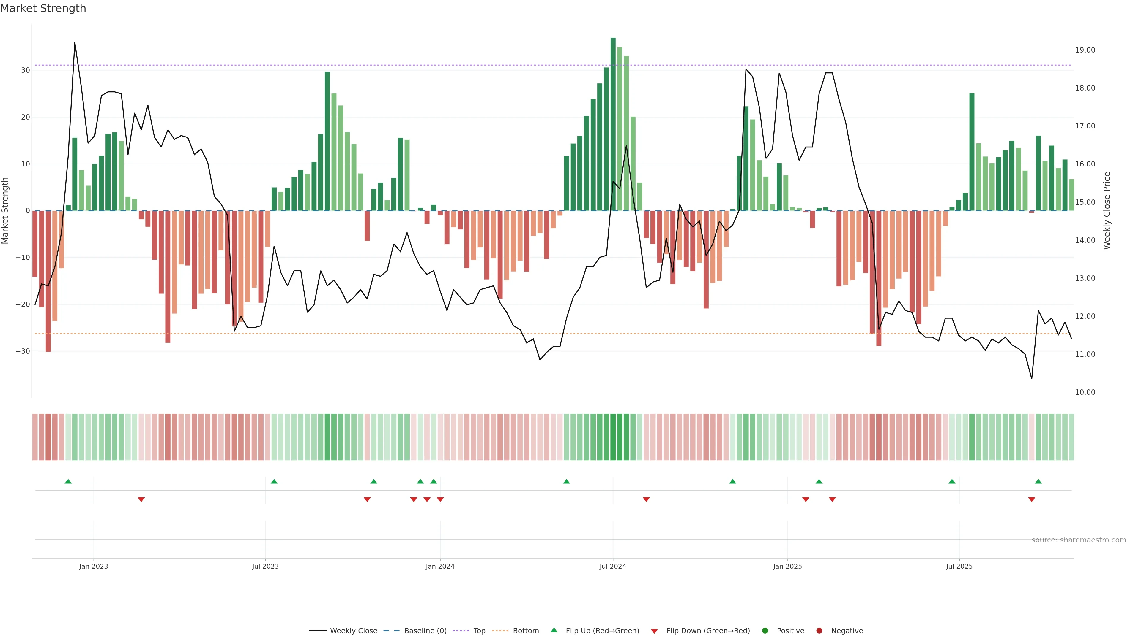1141x641 pixels.
Task: Click the last green flip up marker
Action: [1038, 481]
